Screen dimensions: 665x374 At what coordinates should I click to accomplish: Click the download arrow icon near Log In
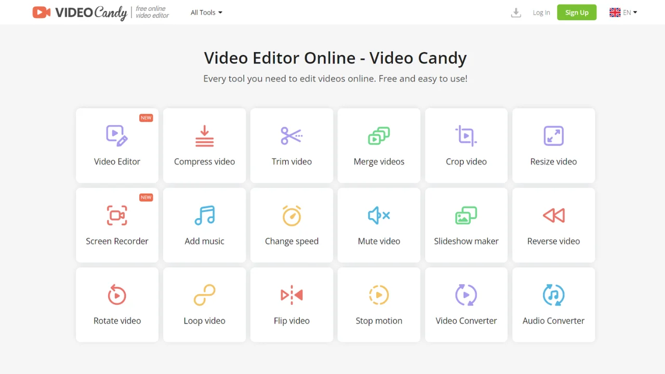point(516,12)
